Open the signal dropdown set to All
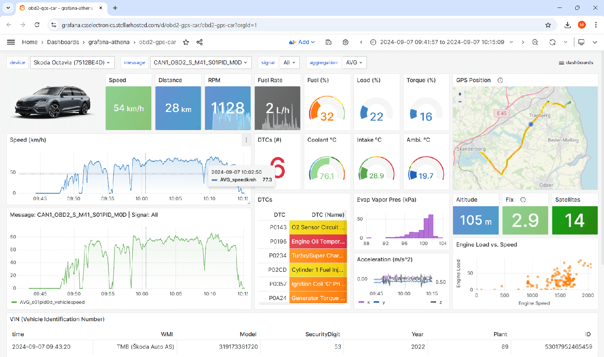The height and width of the screenshot is (357, 604). click(x=290, y=63)
